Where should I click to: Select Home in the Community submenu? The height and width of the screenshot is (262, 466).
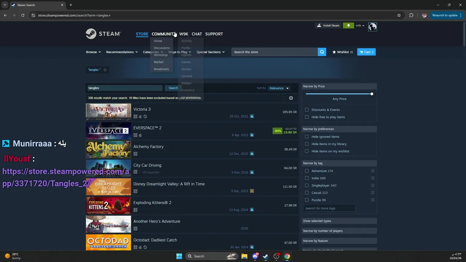[158, 41]
